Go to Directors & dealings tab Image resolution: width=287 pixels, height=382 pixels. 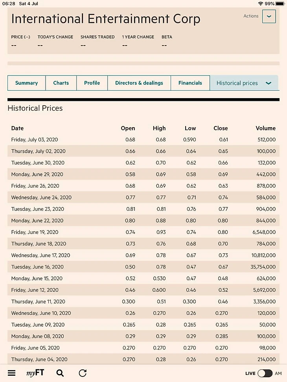139,83
